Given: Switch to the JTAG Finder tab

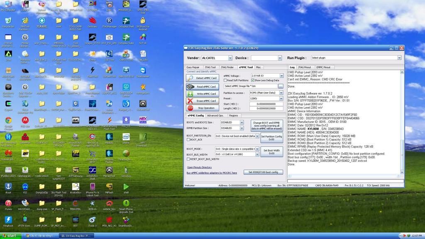Looking at the screenshot, I should coord(227,67).
